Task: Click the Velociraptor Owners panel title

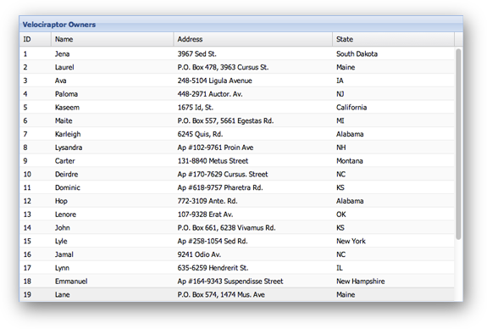Action: click(59, 25)
